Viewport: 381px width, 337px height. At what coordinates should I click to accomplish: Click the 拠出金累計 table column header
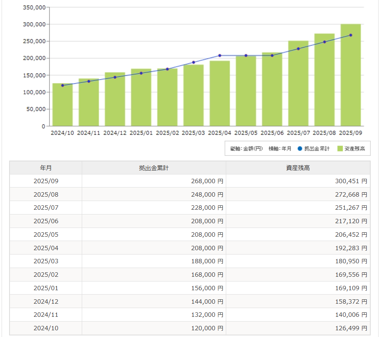pyautogui.click(x=154, y=168)
